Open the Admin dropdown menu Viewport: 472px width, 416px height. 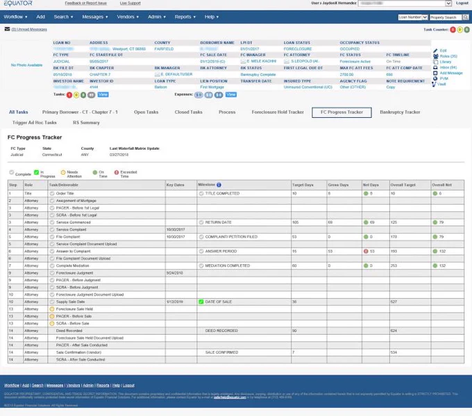(x=157, y=17)
